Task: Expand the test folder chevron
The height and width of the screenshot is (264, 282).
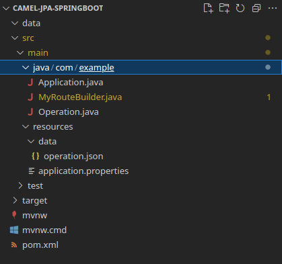Action: [x=20, y=185]
